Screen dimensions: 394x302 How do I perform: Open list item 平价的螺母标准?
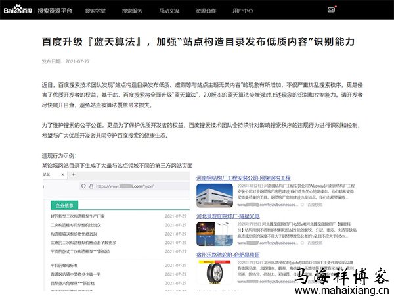tap(64, 266)
